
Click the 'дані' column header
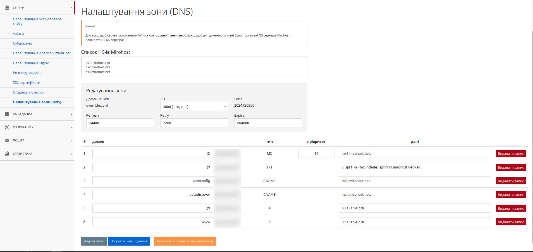(x=415, y=141)
